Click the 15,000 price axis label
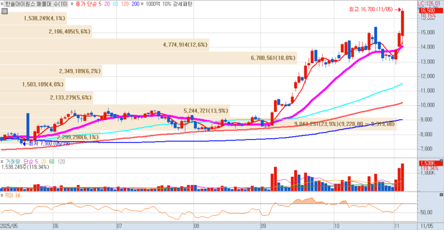The image size is (444, 230). [428, 33]
